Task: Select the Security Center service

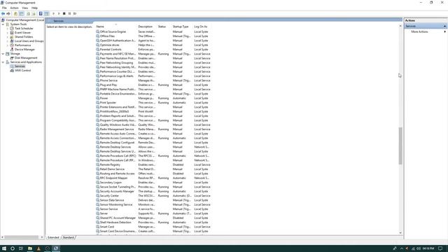Action: coord(153,196)
